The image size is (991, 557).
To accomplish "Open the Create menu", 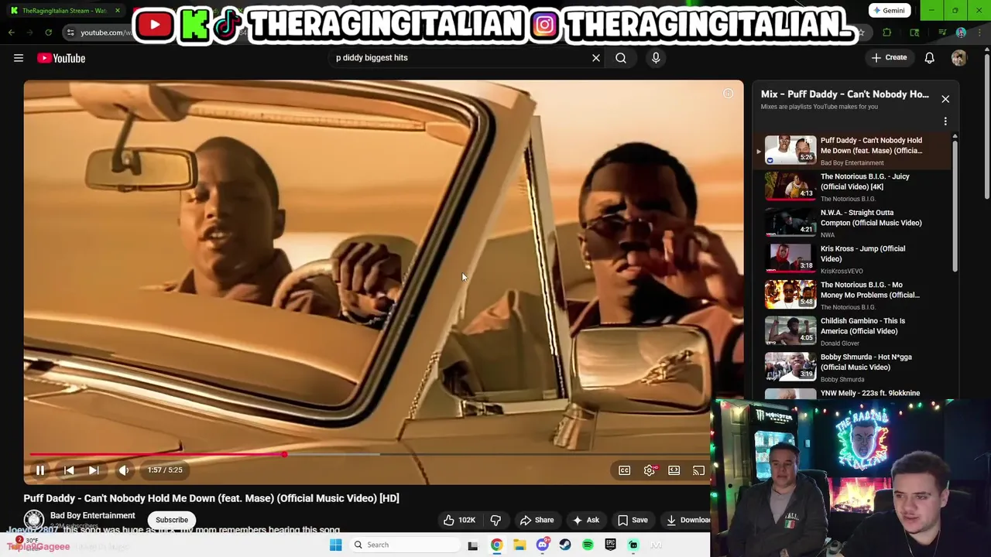I will pos(889,58).
